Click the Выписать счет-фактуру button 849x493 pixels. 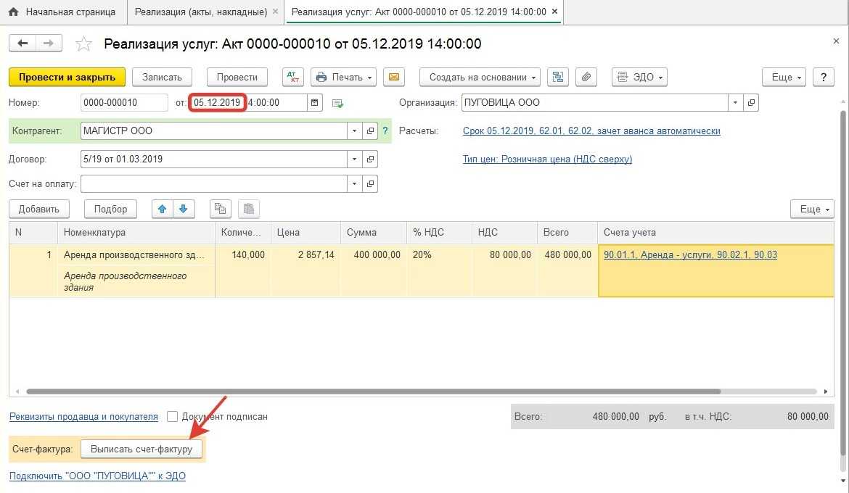pos(141,449)
